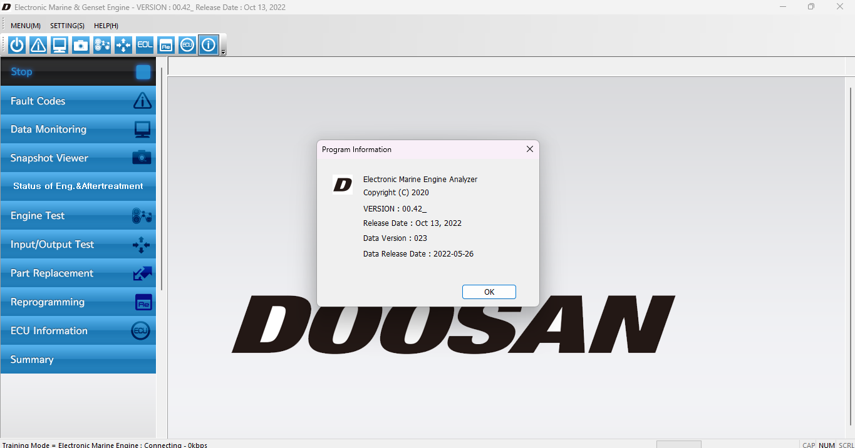Open Snapshot Viewer via toolbar camera icon
Viewport: 855px width, 448px height.
point(81,45)
